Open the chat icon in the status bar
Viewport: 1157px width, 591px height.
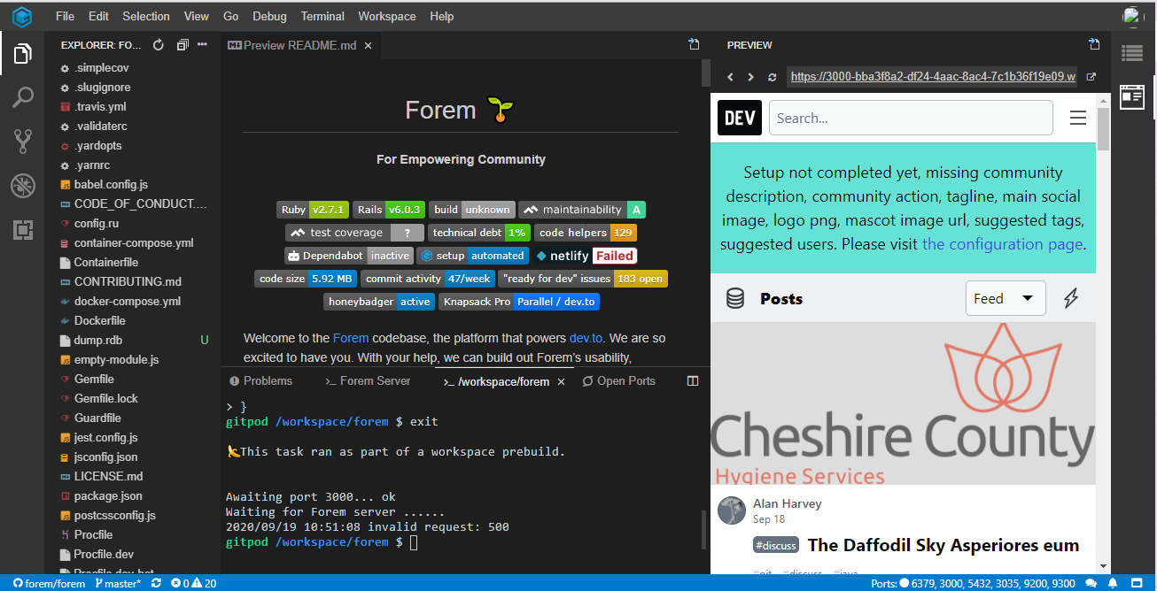1090,583
